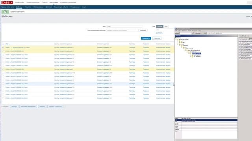
Task: Click the Имя filter input field
Action: 124,26
